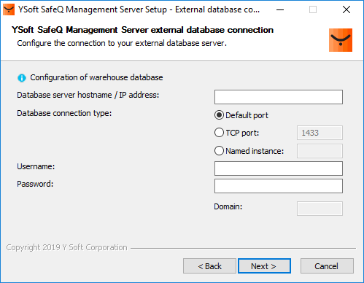This screenshot has height=283, width=364.
Task: Click the YSoft SafeQ title bar icon
Action: point(9,9)
